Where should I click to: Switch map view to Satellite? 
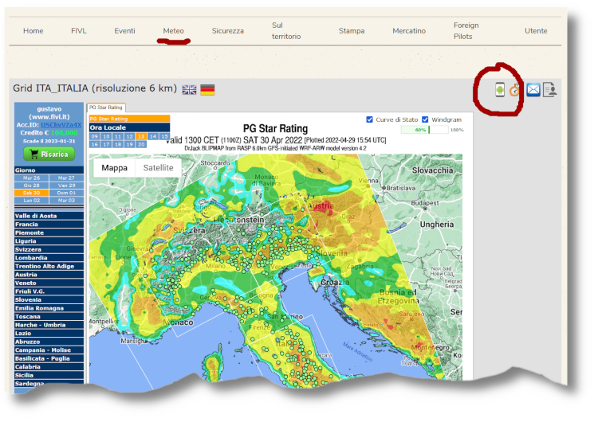click(158, 167)
